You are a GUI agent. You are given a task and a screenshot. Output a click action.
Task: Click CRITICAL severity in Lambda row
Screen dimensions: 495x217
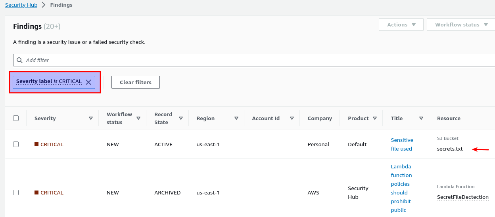coord(49,192)
